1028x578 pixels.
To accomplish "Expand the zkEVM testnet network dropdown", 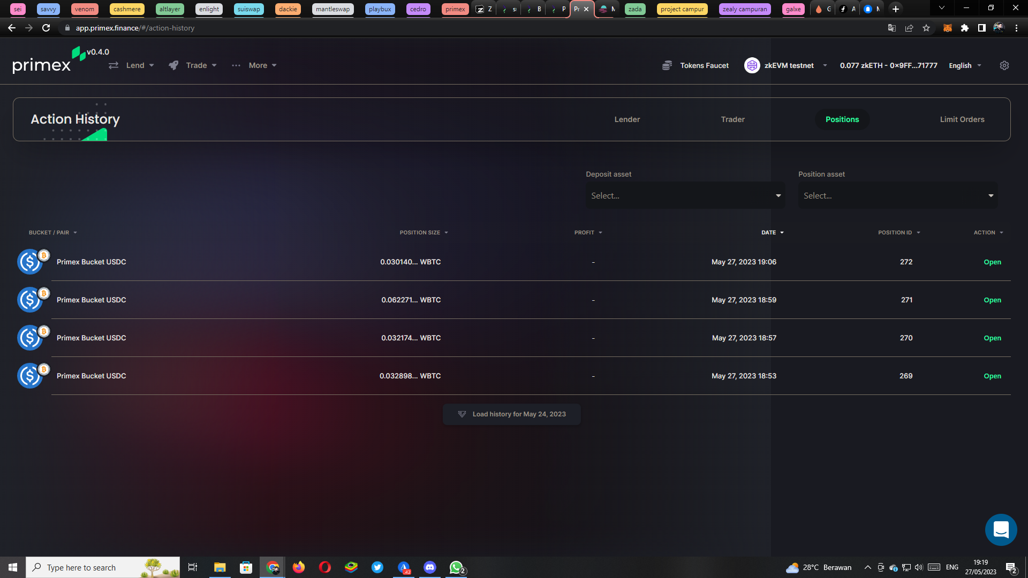I will coord(825,65).
